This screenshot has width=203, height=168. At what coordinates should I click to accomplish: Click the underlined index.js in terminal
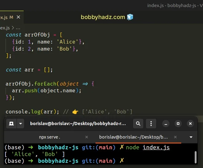(156, 147)
